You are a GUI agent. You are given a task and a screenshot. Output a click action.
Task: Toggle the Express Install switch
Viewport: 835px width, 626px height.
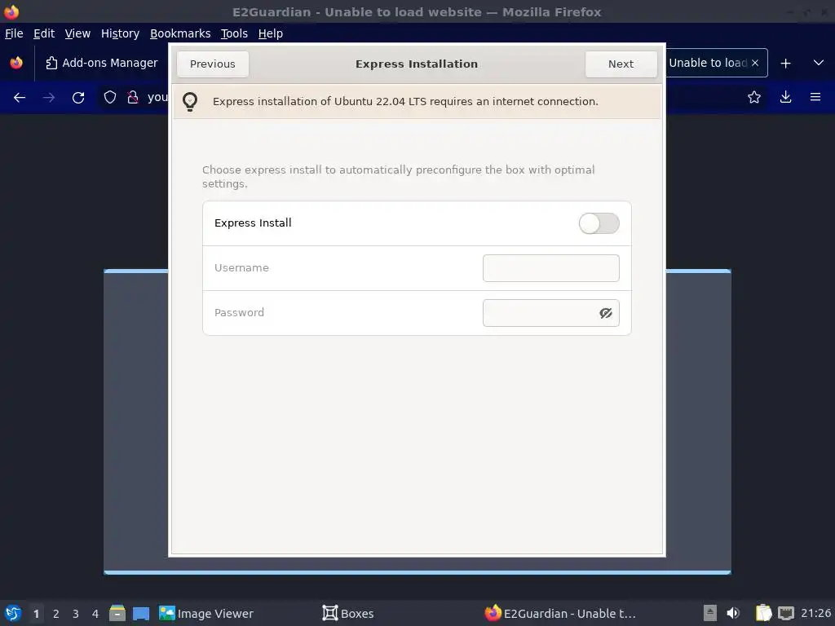(599, 223)
